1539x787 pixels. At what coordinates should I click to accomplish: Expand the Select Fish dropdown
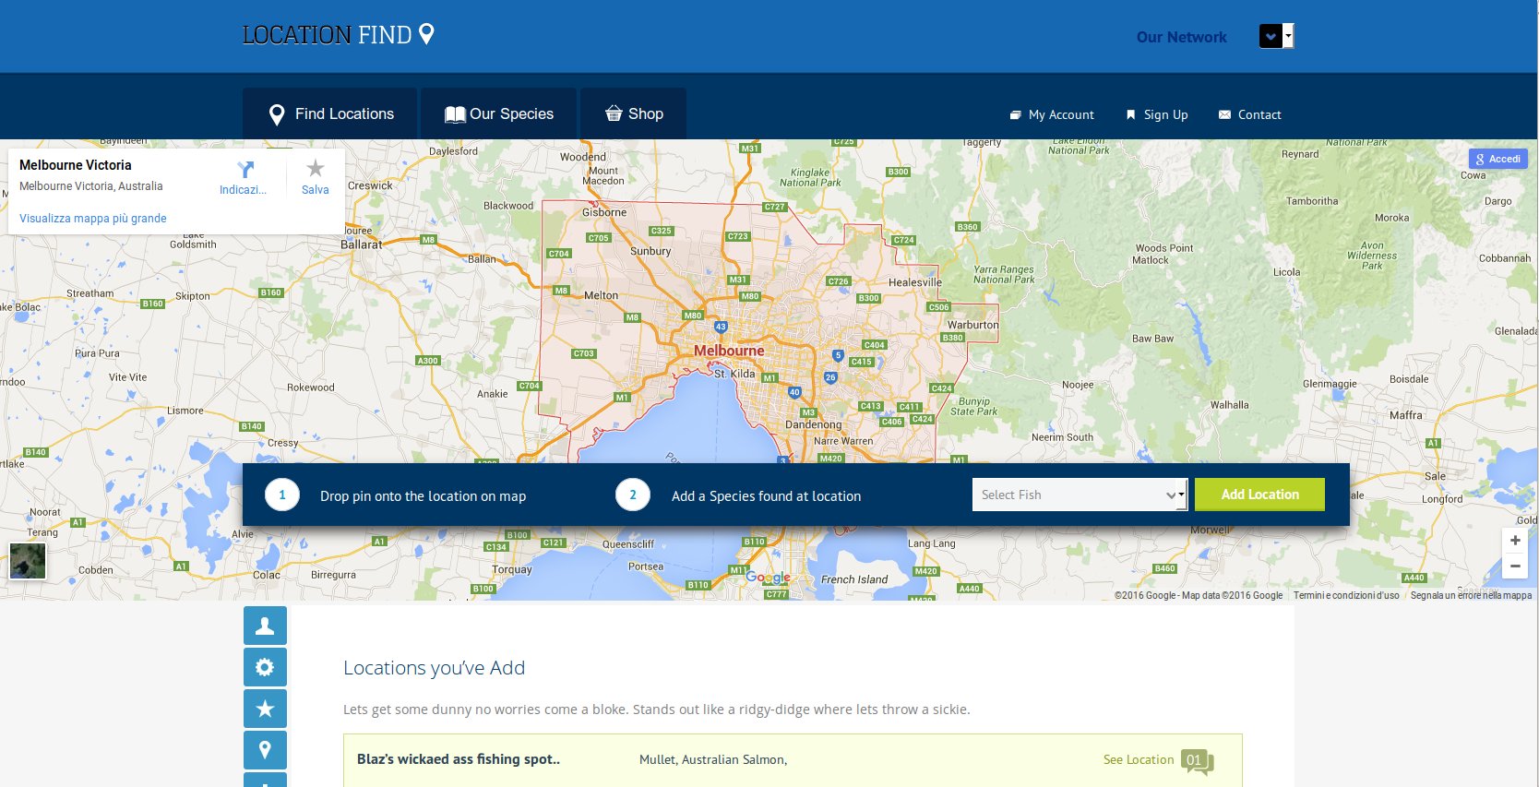tap(1079, 495)
